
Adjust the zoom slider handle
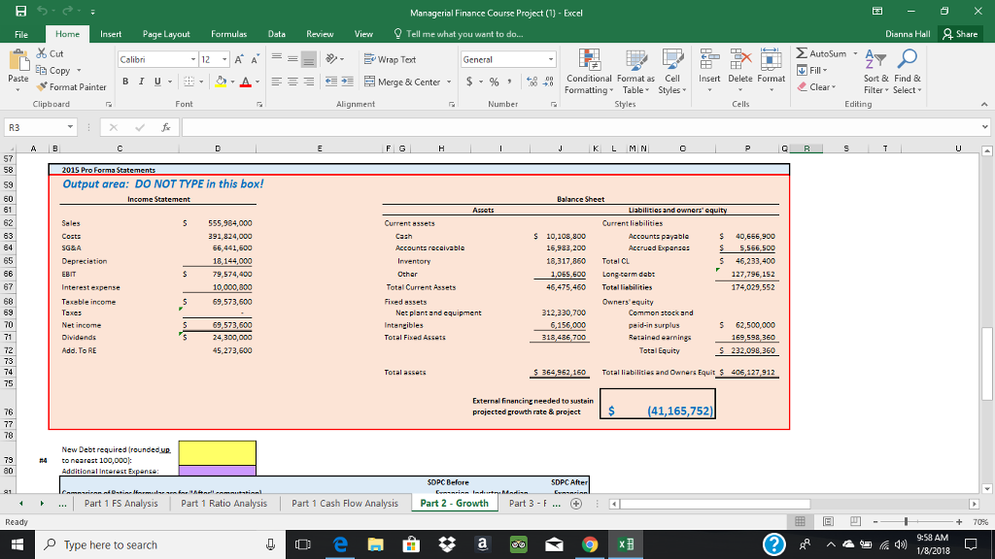coord(907,521)
